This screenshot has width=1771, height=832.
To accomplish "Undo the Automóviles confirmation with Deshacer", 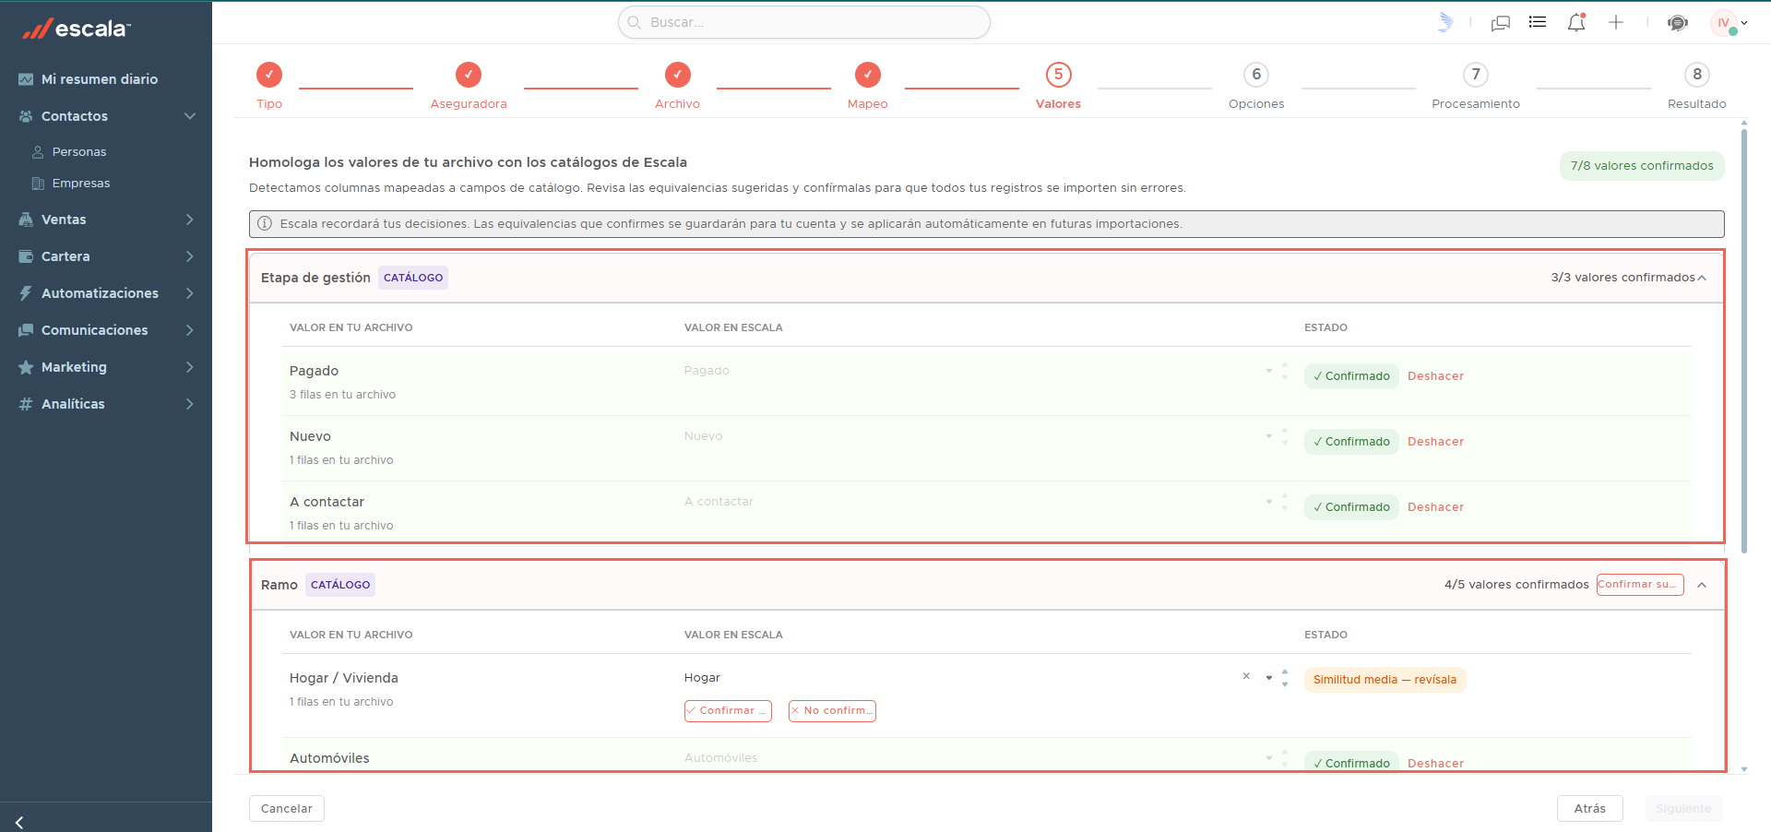I will pyautogui.click(x=1435, y=763).
